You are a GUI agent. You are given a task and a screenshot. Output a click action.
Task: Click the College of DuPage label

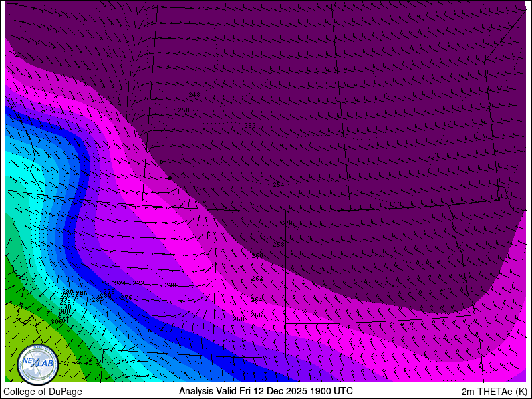[x=43, y=392]
